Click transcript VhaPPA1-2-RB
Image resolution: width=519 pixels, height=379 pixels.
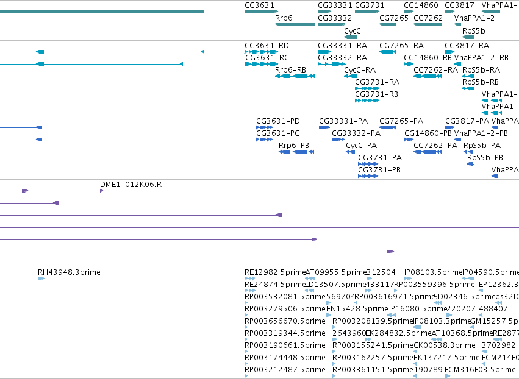pyautogui.click(x=482, y=57)
